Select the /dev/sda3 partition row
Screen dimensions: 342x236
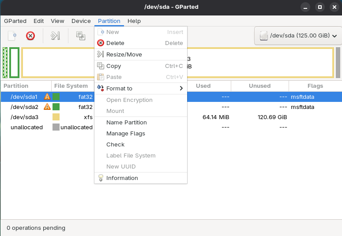[25, 117]
